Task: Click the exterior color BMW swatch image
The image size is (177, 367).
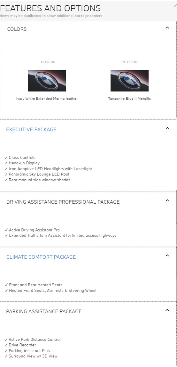Action: coord(47,81)
